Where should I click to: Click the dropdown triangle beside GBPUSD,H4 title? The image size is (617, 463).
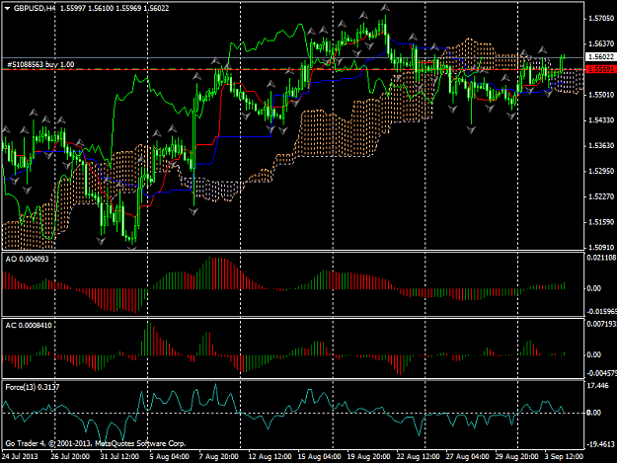7,8
